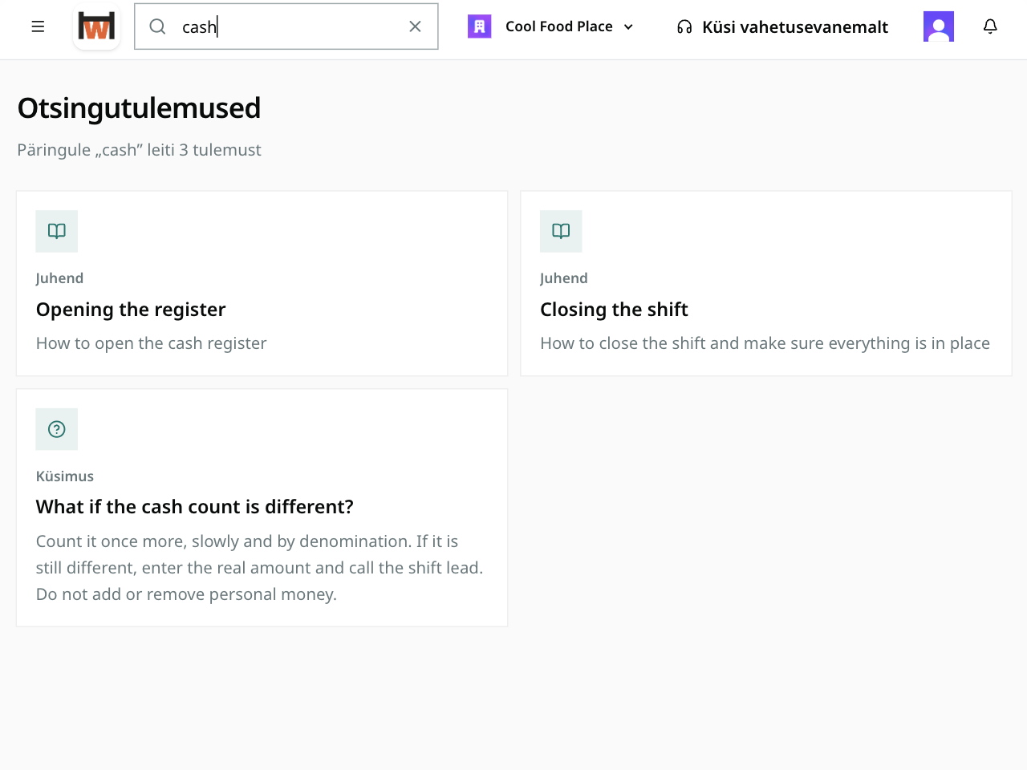Click inside the cash search input field
This screenshot has width=1027, height=770.
[x=286, y=26]
